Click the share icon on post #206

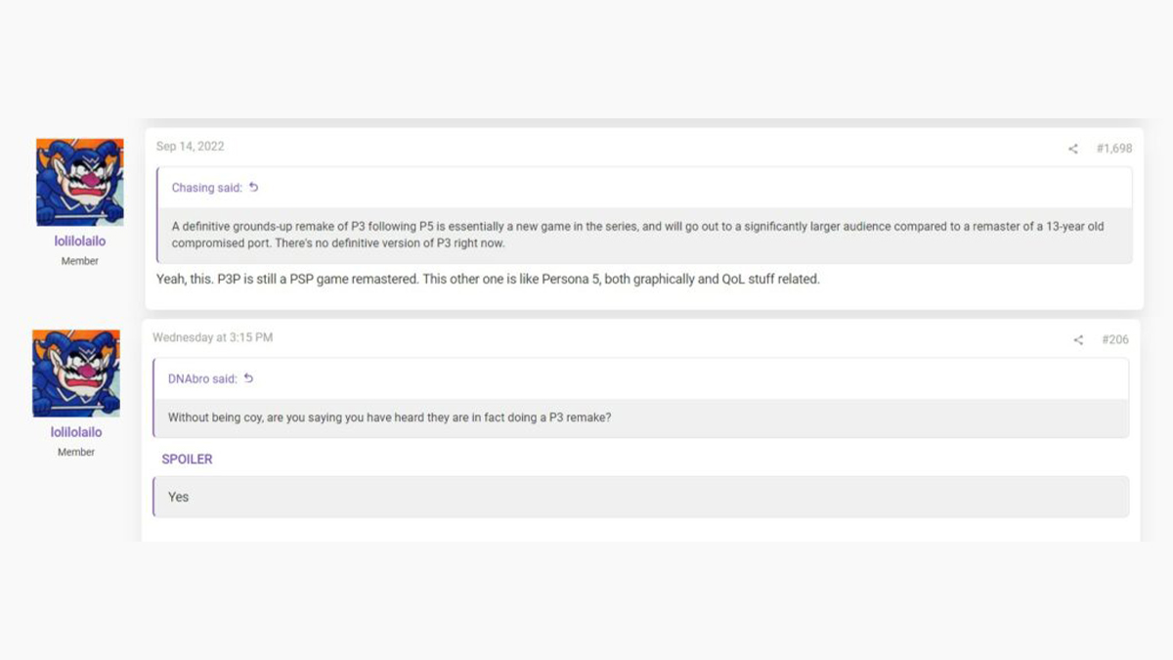[x=1078, y=340]
